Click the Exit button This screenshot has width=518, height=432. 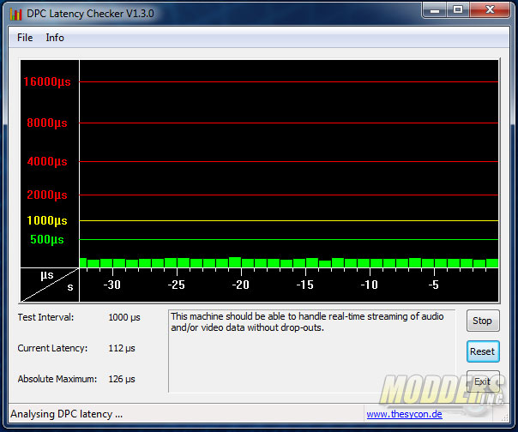(x=483, y=381)
